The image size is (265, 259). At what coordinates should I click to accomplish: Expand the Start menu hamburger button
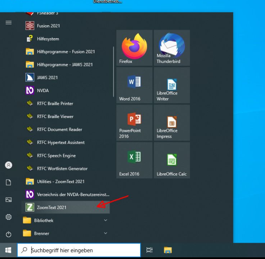(9, 23)
